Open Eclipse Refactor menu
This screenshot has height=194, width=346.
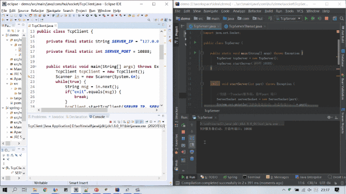[37, 11]
